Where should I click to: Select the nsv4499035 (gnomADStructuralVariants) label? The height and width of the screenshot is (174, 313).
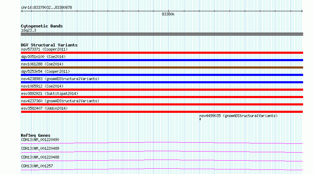tap(238, 116)
